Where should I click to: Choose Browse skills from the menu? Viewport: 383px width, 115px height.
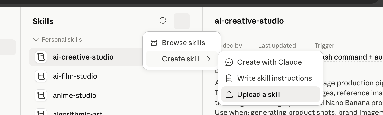(182, 43)
